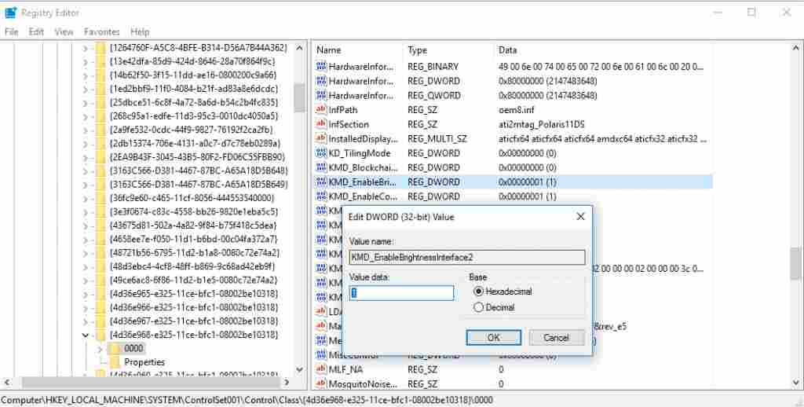
Task: Confirm the DWORD edit with OK
Action: pos(493,337)
